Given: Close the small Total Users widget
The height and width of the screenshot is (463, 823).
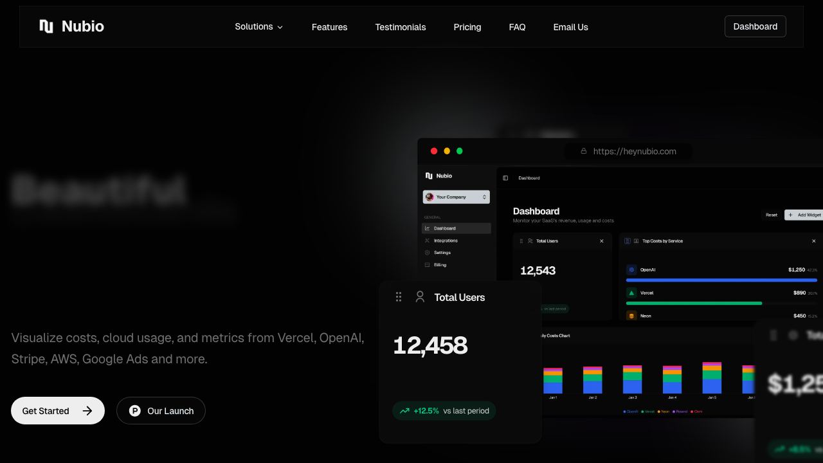Looking at the screenshot, I should click(602, 241).
